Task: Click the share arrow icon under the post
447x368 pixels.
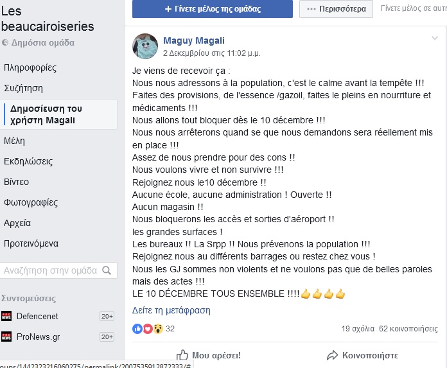Action: tap(332, 355)
